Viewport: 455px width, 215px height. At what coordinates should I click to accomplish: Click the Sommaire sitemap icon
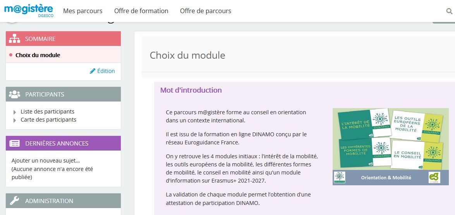14,39
